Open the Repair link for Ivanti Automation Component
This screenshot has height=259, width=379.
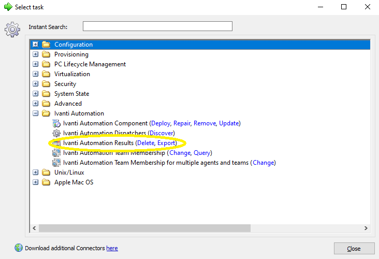coord(182,123)
